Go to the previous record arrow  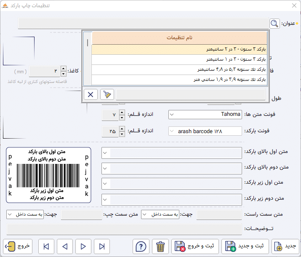65,246
